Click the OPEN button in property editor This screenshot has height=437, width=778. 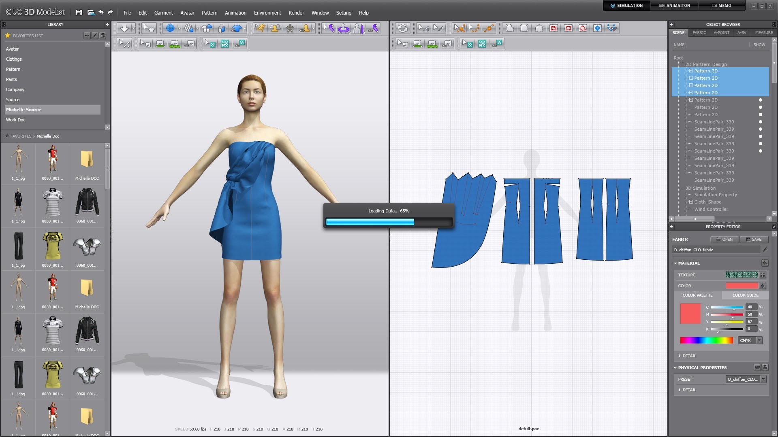tap(725, 239)
